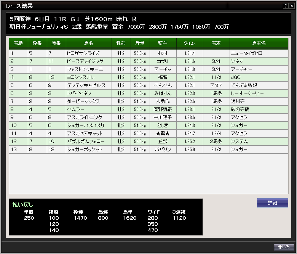Select first place row ヒロザサンライズ
The image size is (297, 254).
coord(88,53)
